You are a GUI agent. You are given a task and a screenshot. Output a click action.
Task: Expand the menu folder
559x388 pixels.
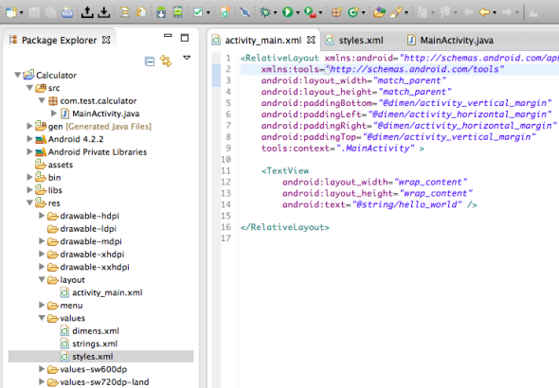point(42,305)
